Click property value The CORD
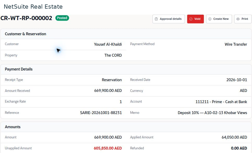Image resolution: width=252 pixels, height=153 pixels. pos(113,55)
